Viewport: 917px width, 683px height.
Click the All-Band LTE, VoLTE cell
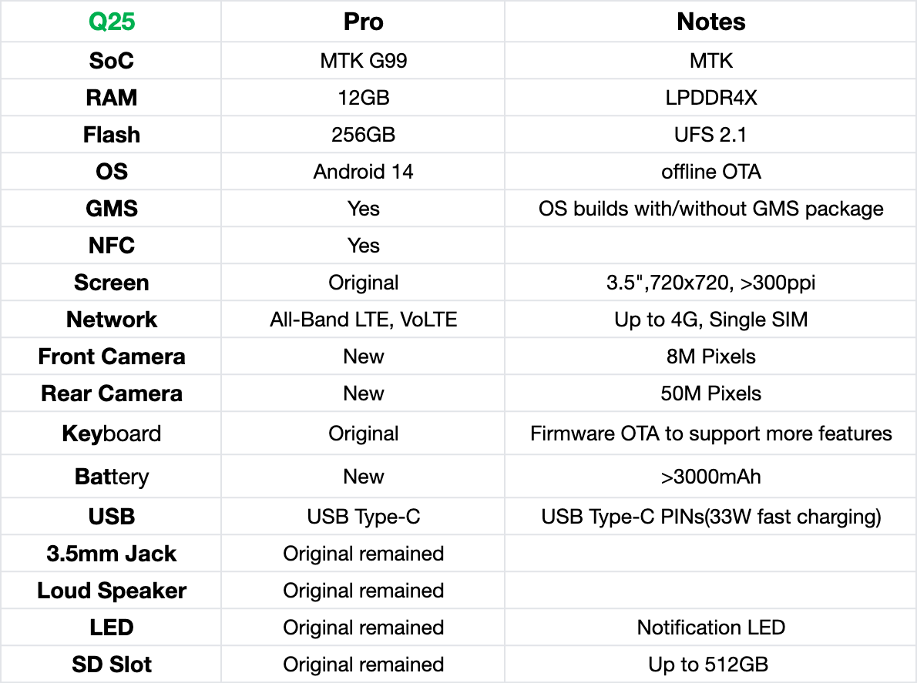(363, 320)
